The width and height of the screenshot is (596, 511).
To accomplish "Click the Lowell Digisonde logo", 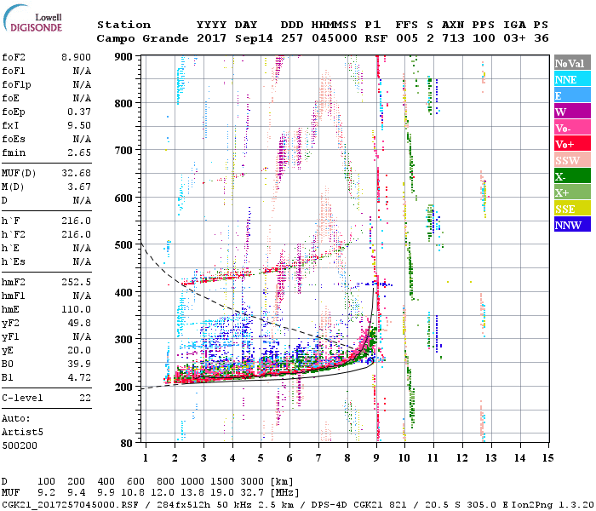I will (x=32, y=19).
